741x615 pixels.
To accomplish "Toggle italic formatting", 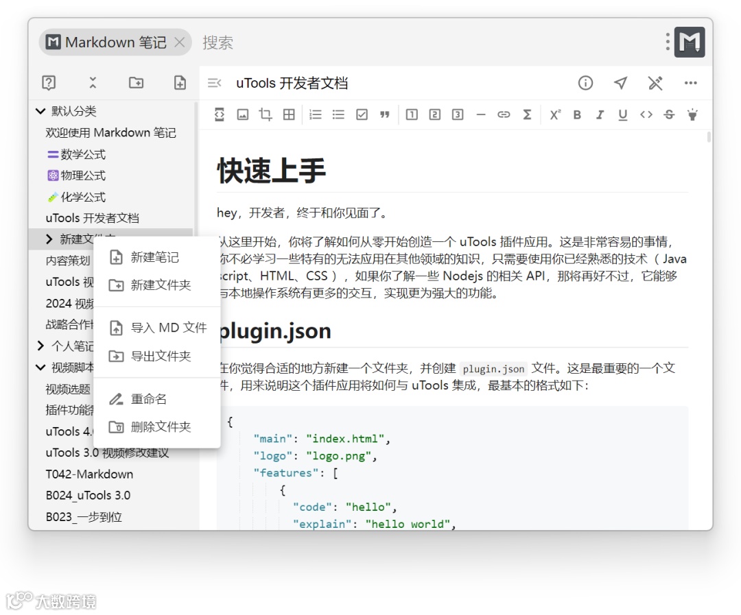I will coord(600,114).
